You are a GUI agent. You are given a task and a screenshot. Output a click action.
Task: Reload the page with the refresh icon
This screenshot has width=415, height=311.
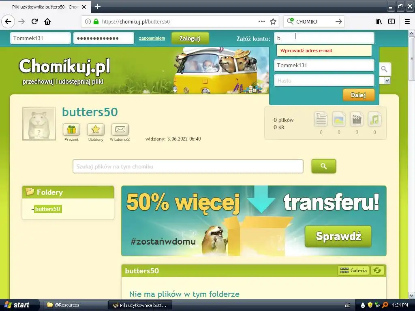pos(34,22)
